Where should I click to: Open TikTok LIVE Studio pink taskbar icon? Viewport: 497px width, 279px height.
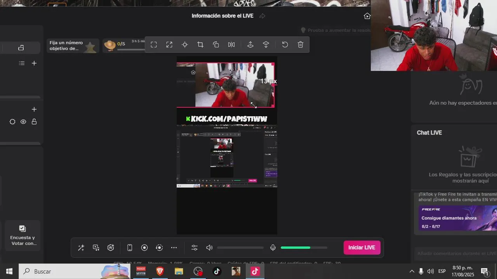[255, 271]
